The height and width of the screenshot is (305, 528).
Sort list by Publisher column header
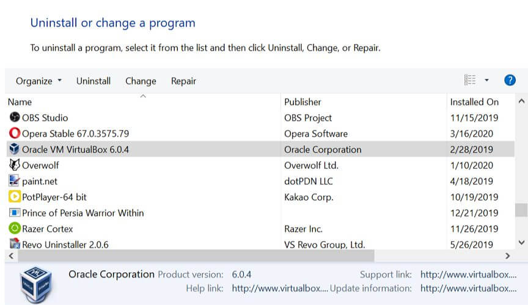click(x=302, y=102)
